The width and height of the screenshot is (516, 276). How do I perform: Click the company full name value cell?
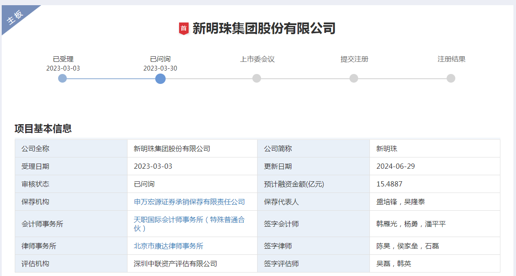[x=192, y=149]
